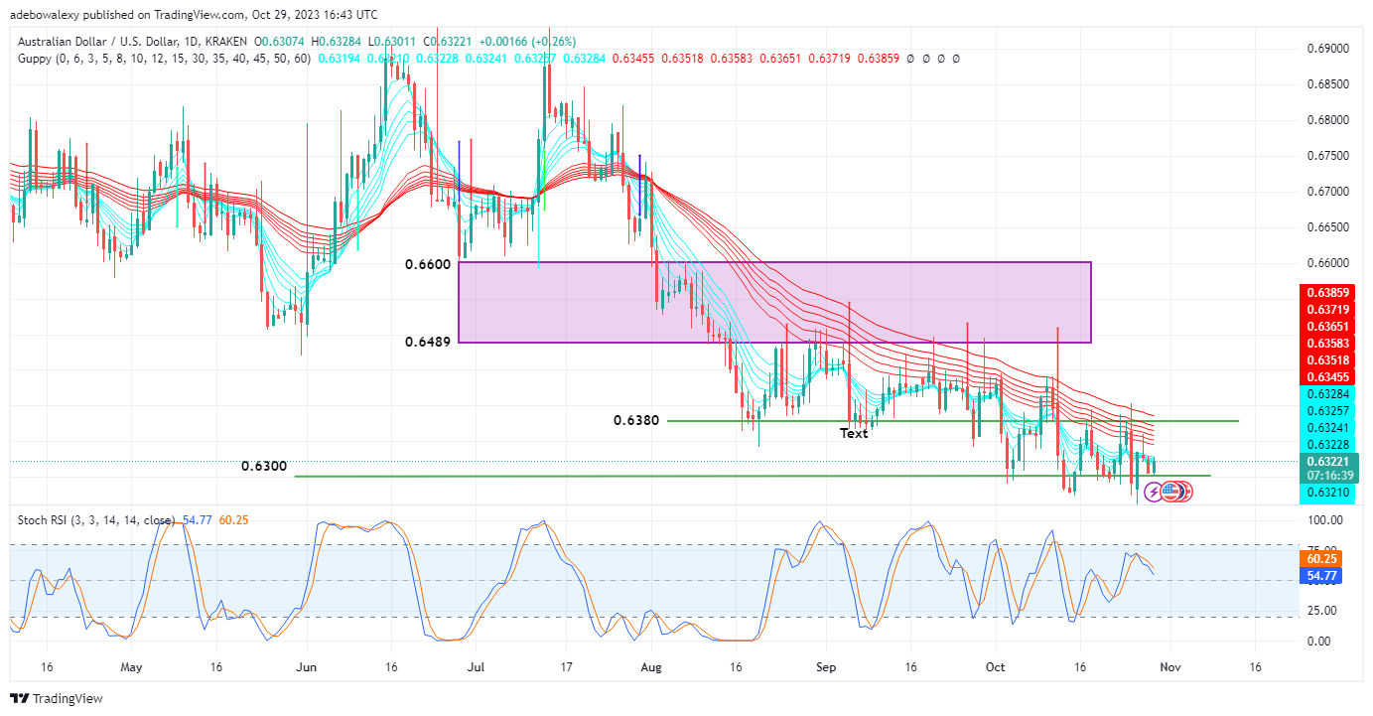This screenshot has height=716, width=1373.
Task: Click the 0.68000 price scale value
Action: click(x=1328, y=120)
